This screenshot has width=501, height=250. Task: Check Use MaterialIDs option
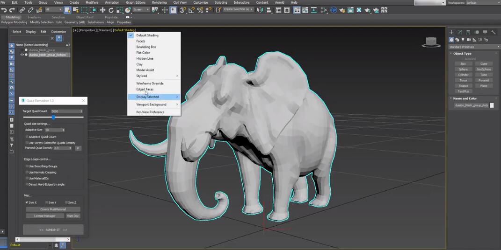(x=27, y=178)
